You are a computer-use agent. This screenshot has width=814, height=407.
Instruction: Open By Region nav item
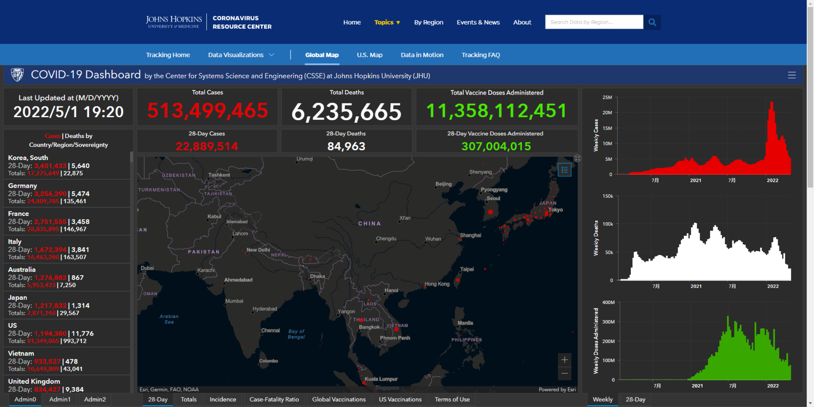click(x=428, y=22)
